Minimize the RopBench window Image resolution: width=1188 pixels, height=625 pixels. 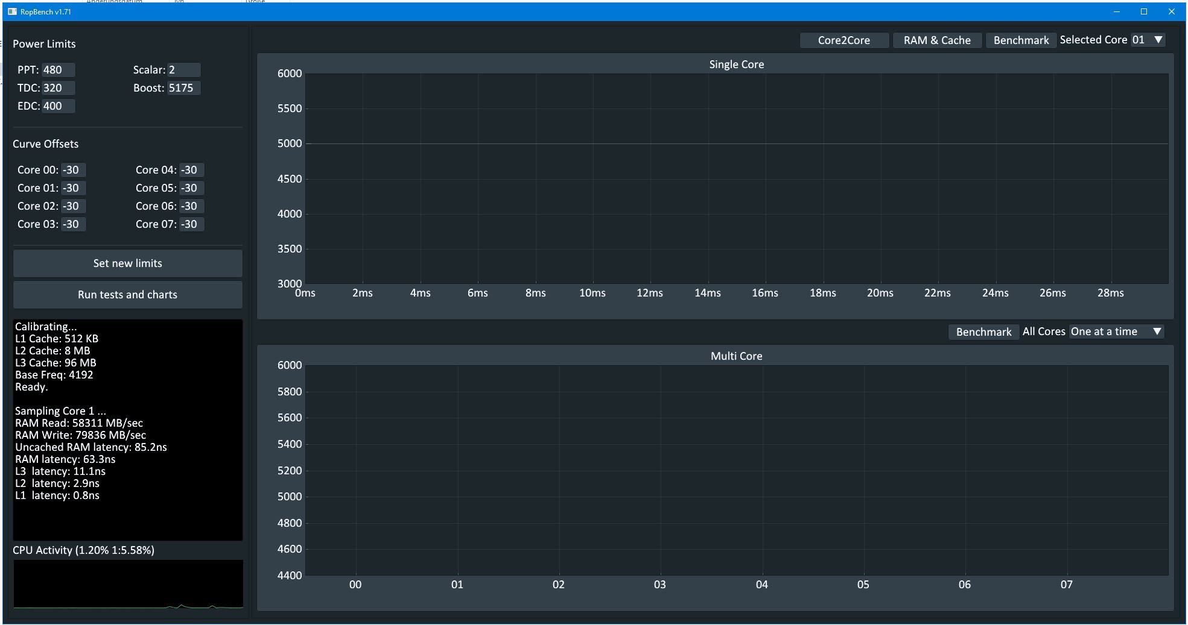click(1117, 11)
